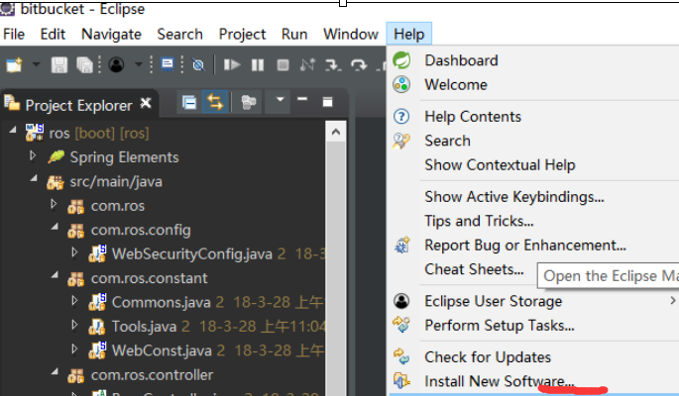
Task: Click the Step Over debug icon
Action: pos(359,65)
